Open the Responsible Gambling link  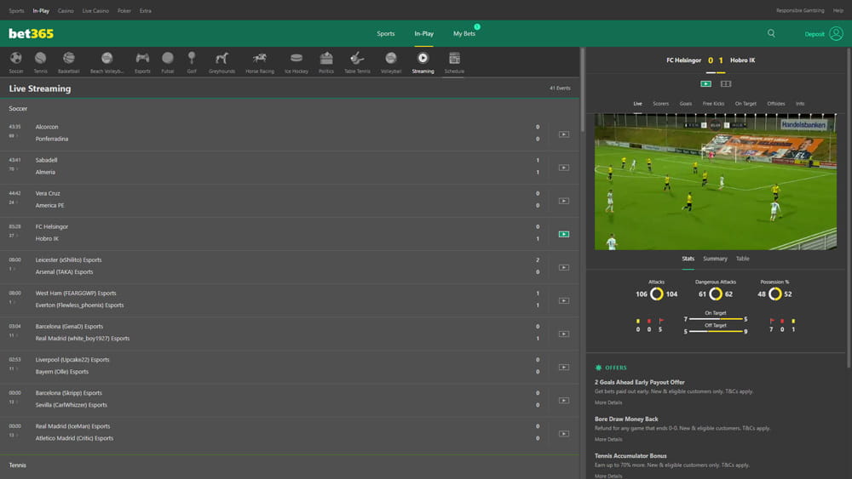click(800, 10)
